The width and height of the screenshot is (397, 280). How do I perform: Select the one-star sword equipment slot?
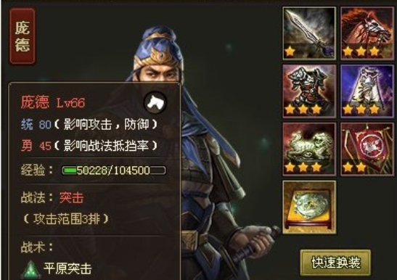[309, 33]
